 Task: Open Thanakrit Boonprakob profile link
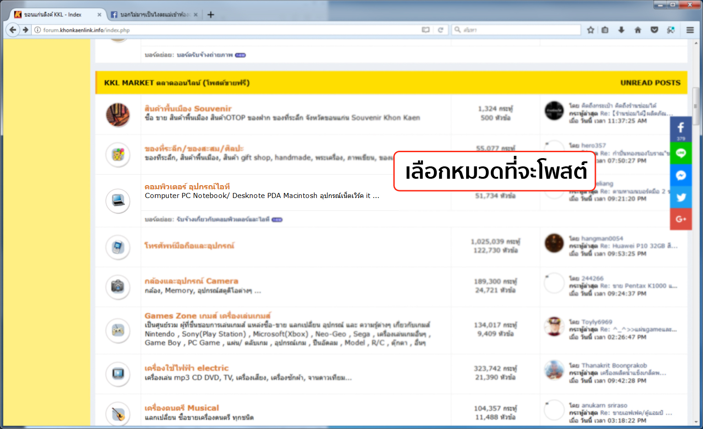click(614, 366)
